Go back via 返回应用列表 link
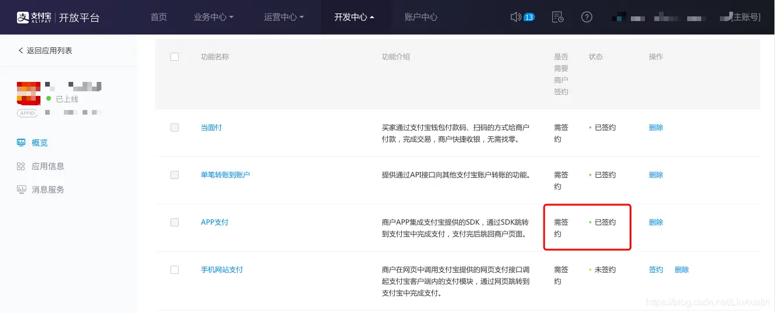775x313 pixels. [45, 51]
